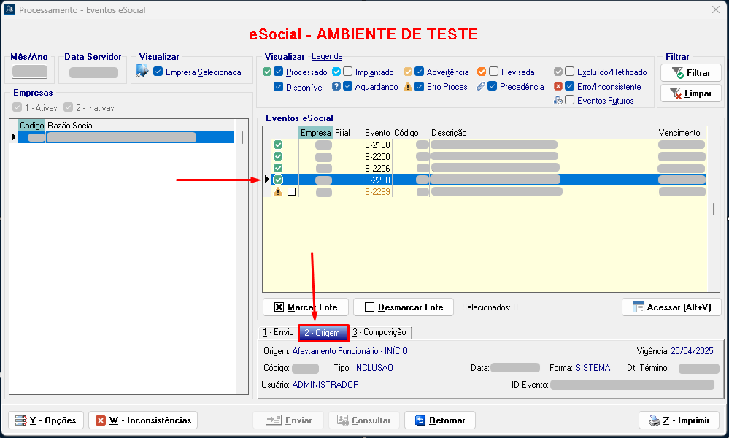Click the orange Revisada status icon
Image resolution: width=729 pixels, height=438 pixels.
pyautogui.click(x=482, y=72)
